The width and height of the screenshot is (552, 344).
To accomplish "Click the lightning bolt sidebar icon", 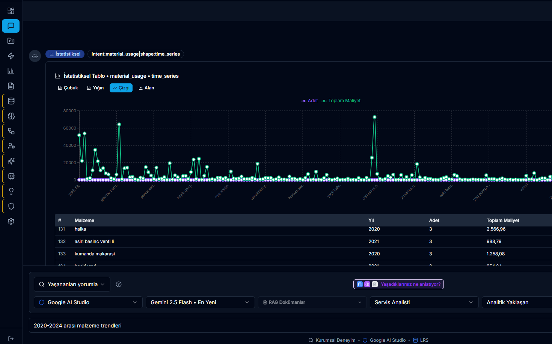I will click(x=11, y=56).
